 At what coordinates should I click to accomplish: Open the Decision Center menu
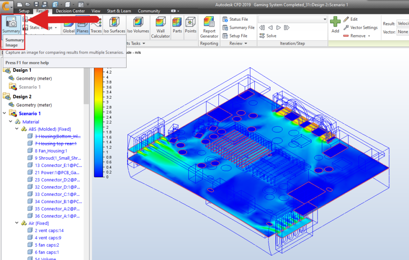(x=70, y=11)
